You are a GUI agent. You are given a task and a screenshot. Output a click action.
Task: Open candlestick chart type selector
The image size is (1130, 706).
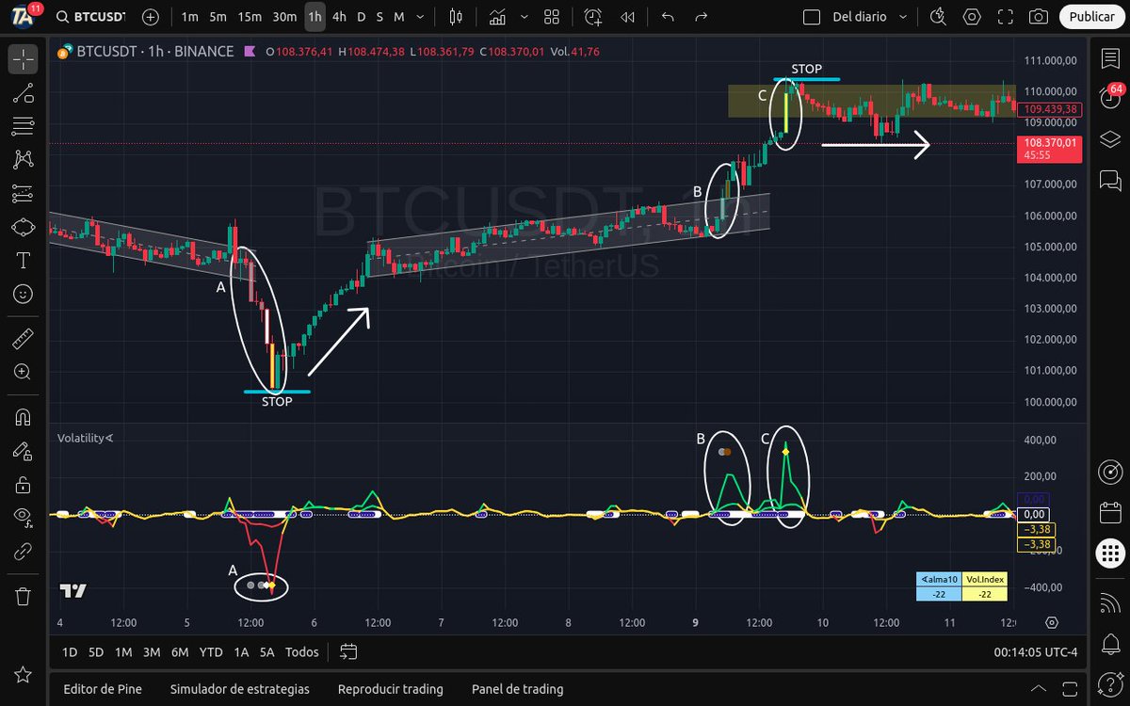coord(457,17)
